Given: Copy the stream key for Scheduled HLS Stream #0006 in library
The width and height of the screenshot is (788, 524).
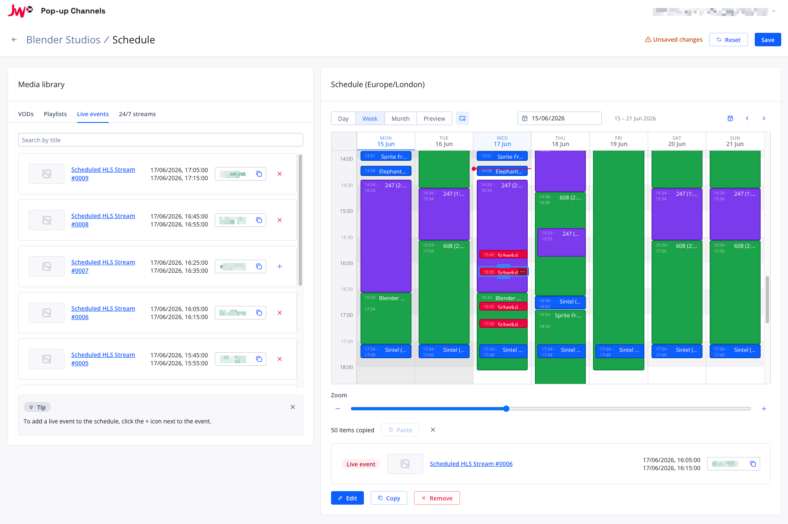Looking at the screenshot, I should click(259, 313).
